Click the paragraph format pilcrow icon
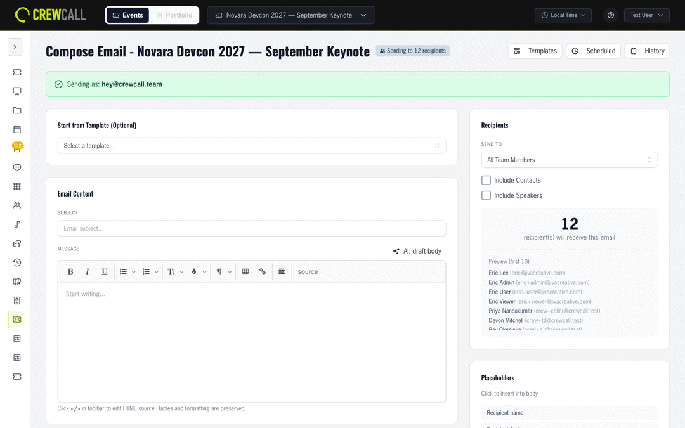 coord(219,271)
